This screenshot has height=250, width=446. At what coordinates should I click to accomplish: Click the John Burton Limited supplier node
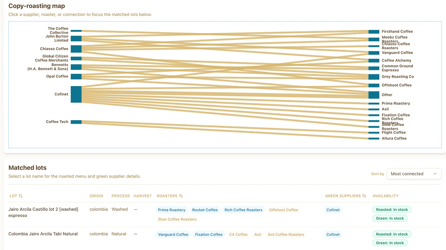[x=76, y=38]
